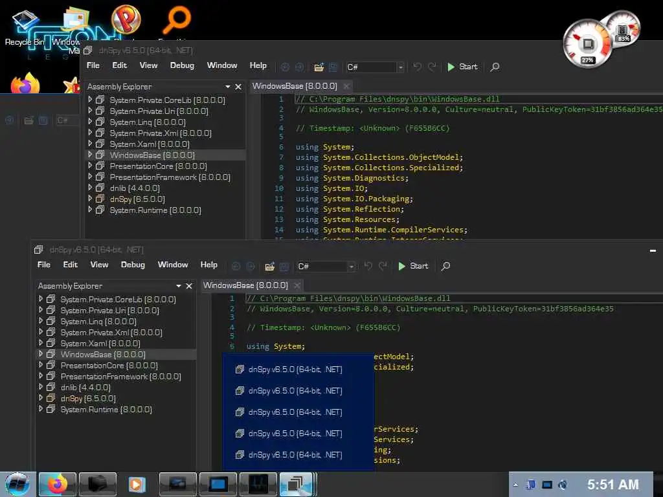Click navigate forward arrow in front dnSpy toolbar
This screenshot has height=497, width=663.
pyautogui.click(x=251, y=266)
